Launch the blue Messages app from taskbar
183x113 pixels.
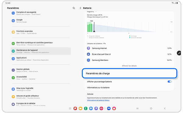point(91,108)
